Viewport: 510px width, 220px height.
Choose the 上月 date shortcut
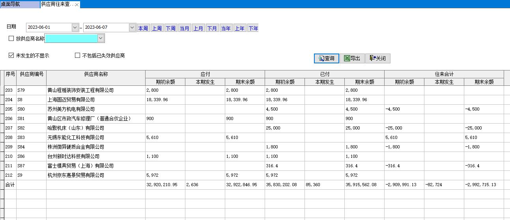click(198, 28)
